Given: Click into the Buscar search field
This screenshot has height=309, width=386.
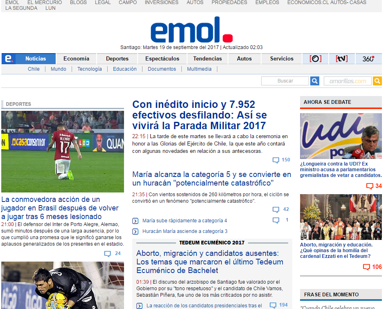Looking at the screenshot, I should point(285,81).
